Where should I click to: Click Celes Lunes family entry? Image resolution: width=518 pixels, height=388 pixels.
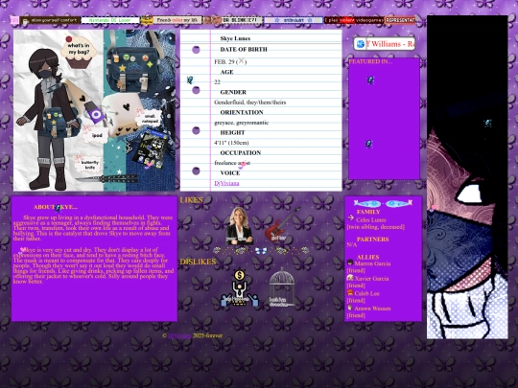point(370,220)
